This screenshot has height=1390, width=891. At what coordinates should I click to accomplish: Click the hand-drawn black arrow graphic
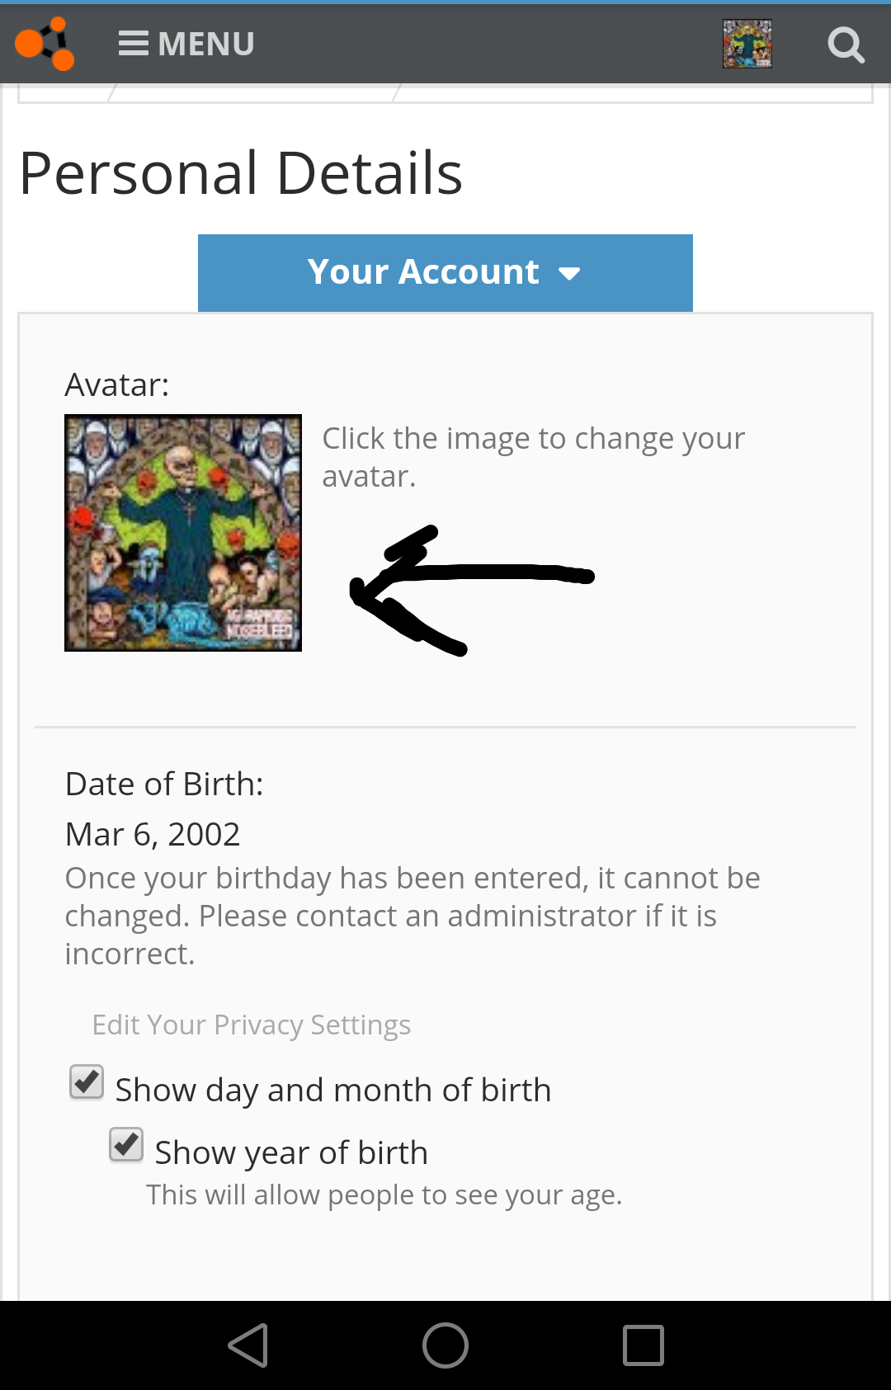(x=472, y=591)
